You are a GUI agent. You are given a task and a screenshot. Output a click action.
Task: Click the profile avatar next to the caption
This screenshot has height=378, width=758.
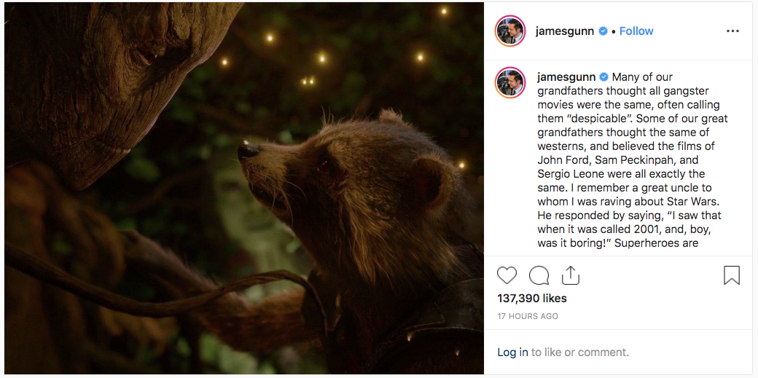(510, 82)
